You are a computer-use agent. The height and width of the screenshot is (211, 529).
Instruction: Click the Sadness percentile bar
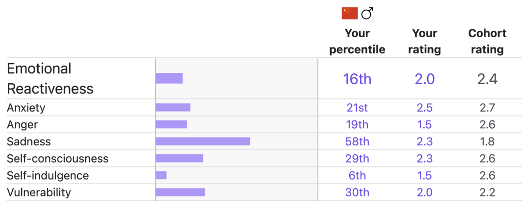pos(203,141)
